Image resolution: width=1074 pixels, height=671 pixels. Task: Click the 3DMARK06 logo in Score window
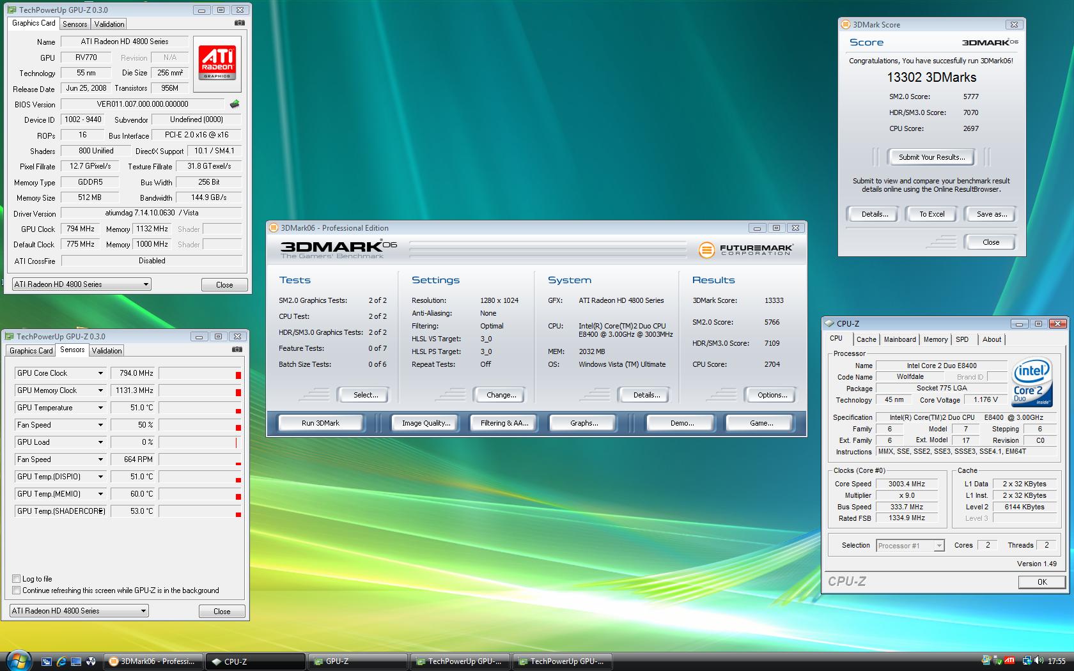coord(990,42)
